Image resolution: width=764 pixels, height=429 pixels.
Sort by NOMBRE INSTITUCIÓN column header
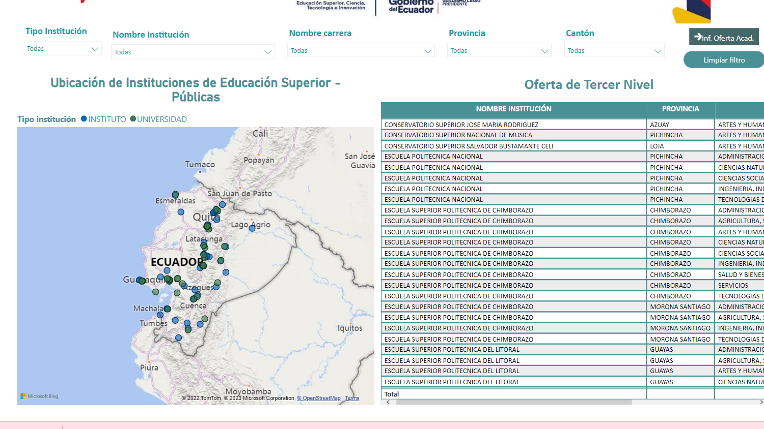513,109
